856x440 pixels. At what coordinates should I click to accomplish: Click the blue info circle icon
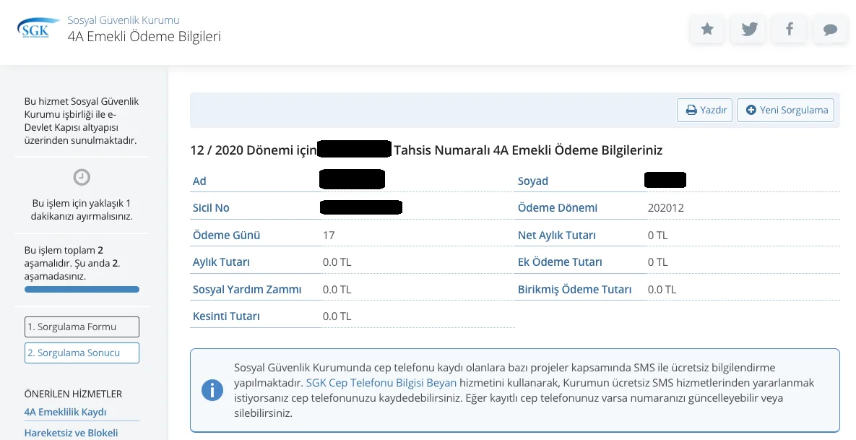coord(212,389)
